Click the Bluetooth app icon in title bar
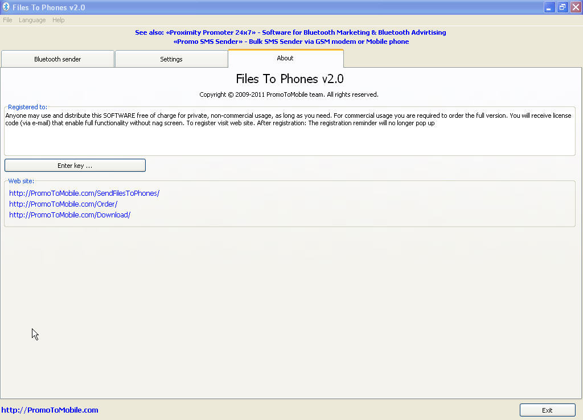The width and height of the screenshot is (583, 420). (6, 7)
